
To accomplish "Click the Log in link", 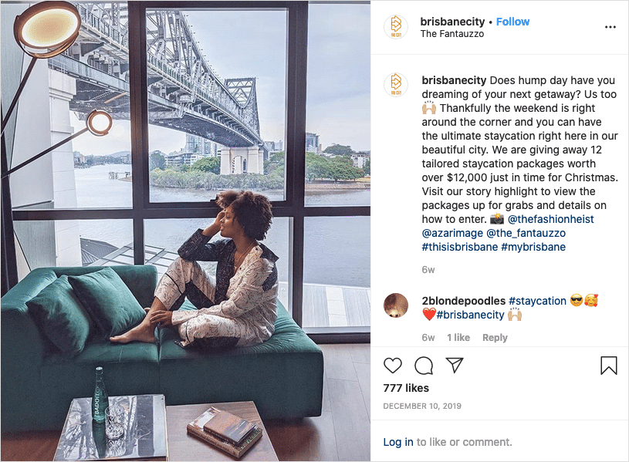I will (397, 442).
